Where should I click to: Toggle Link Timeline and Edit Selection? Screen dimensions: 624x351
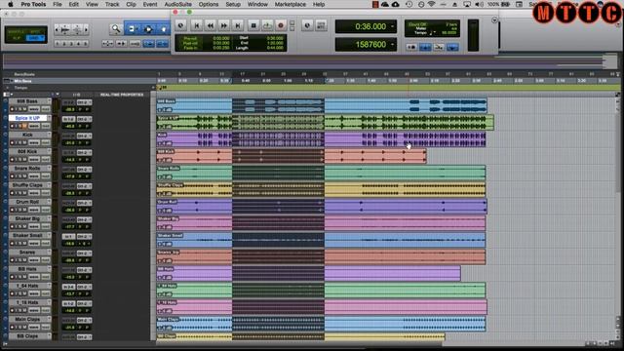tap(149, 43)
